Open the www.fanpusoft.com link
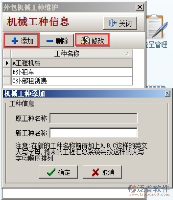The image size is (173, 200). point(149,195)
